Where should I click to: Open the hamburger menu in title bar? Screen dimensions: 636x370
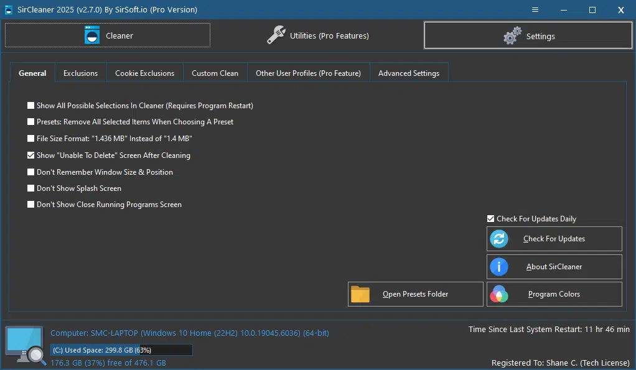[x=535, y=10]
